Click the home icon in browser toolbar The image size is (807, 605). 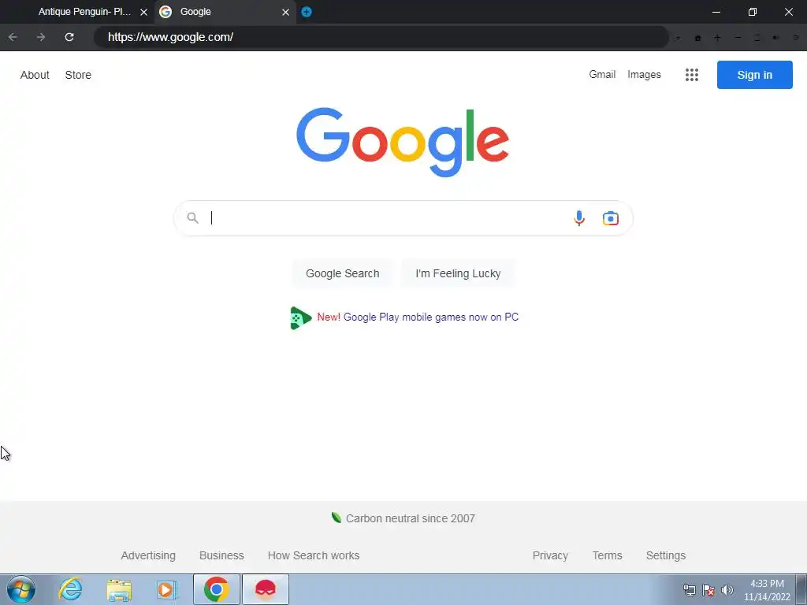click(x=698, y=38)
